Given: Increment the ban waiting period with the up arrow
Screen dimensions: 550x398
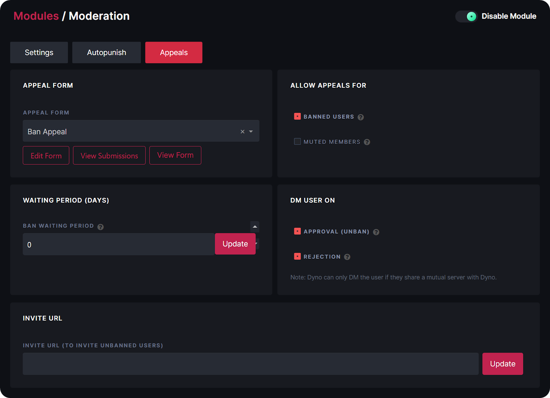Looking at the screenshot, I should tap(254, 226).
